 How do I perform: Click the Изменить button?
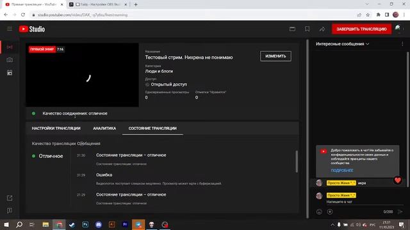click(275, 56)
